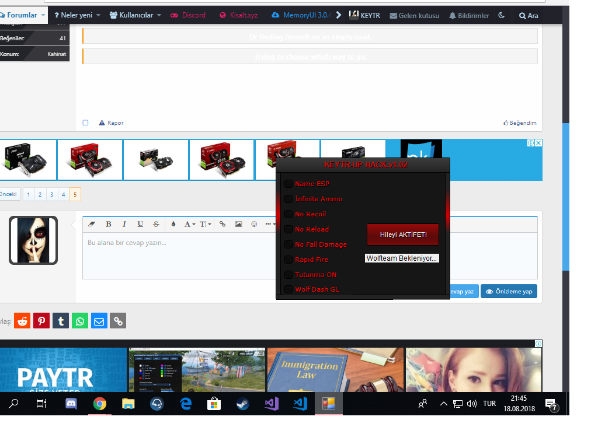Open Gelen kutusu inbox
Image resolution: width=598 pixels, height=448 pixels.
point(415,16)
